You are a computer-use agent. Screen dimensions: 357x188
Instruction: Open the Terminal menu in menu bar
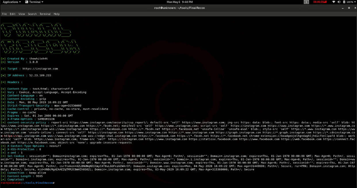(45, 14)
